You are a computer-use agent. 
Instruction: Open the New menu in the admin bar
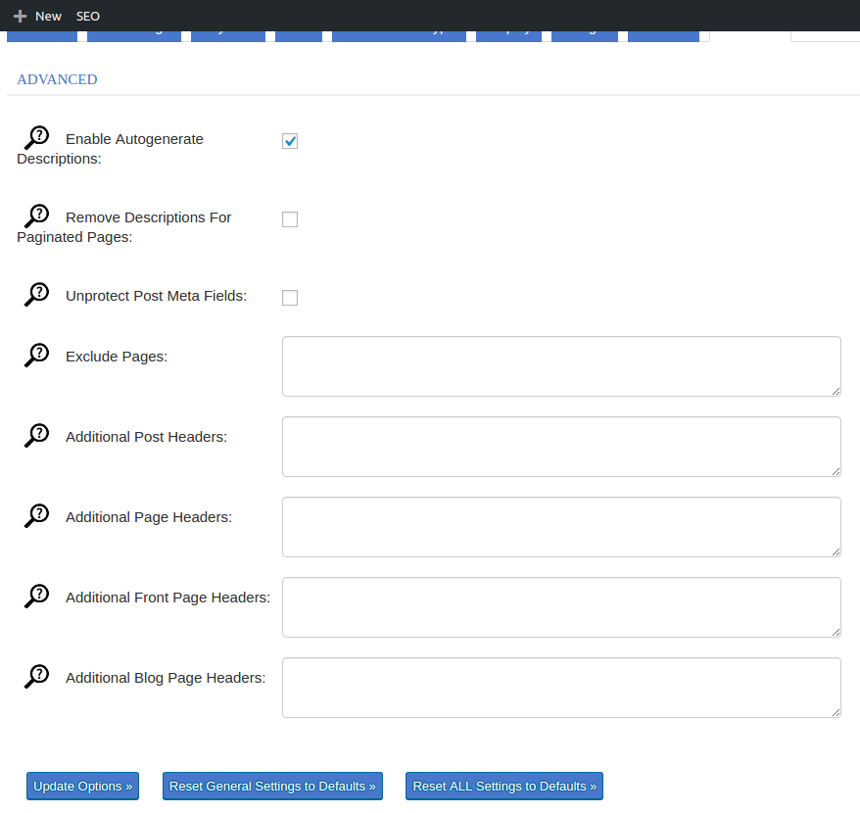click(x=39, y=16)
